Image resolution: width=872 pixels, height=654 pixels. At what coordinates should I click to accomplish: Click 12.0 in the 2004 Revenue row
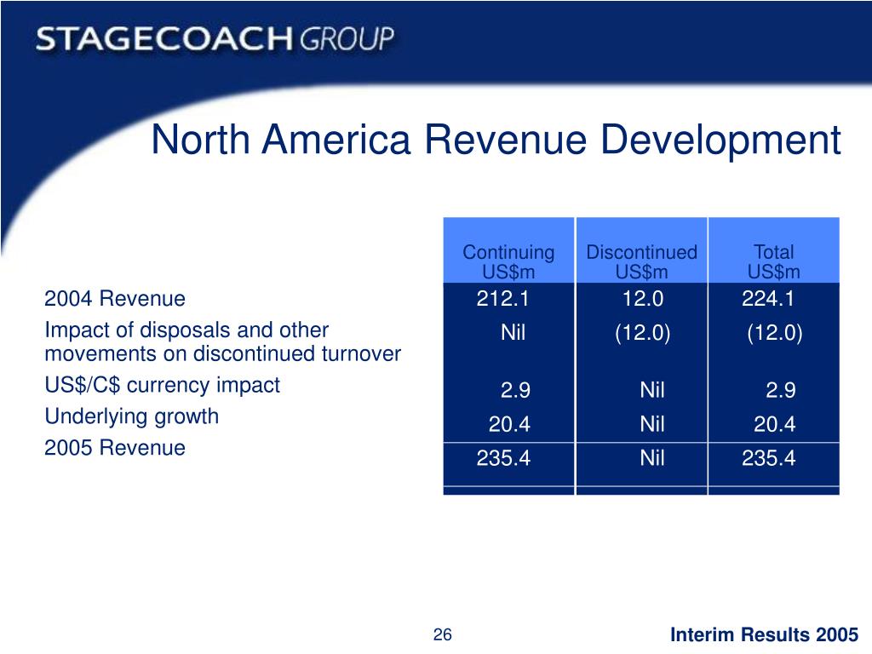tap(643, 299)
